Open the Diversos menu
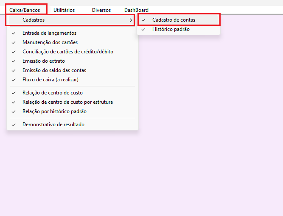 [x=101, y=10]
